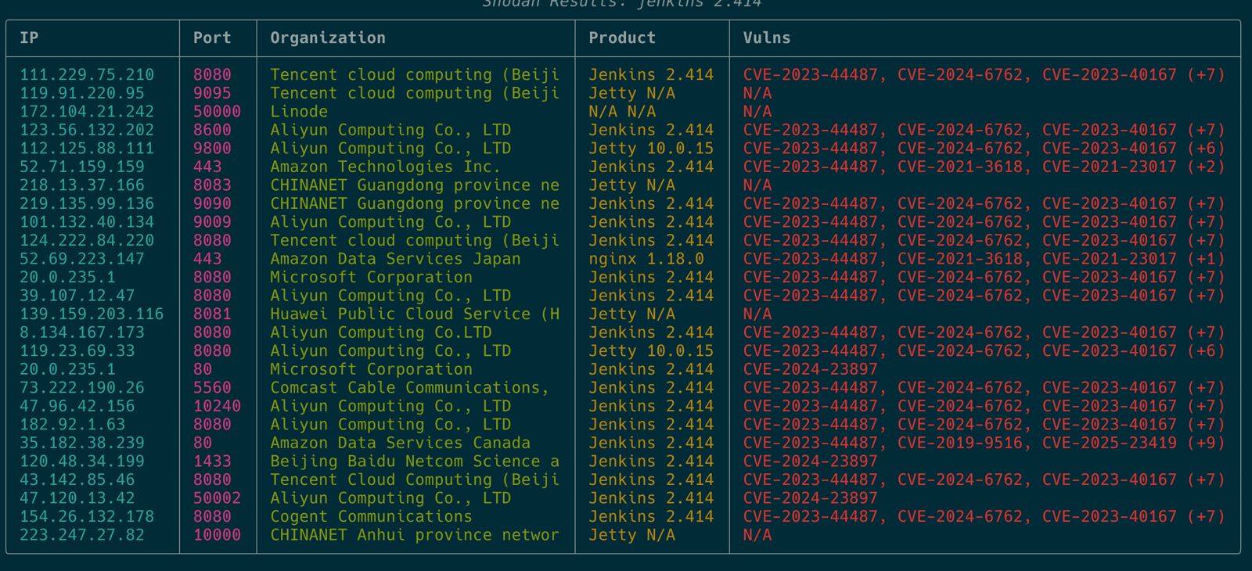
Task: Select IP address 119.23.69.33
Action: click(77, 350)
